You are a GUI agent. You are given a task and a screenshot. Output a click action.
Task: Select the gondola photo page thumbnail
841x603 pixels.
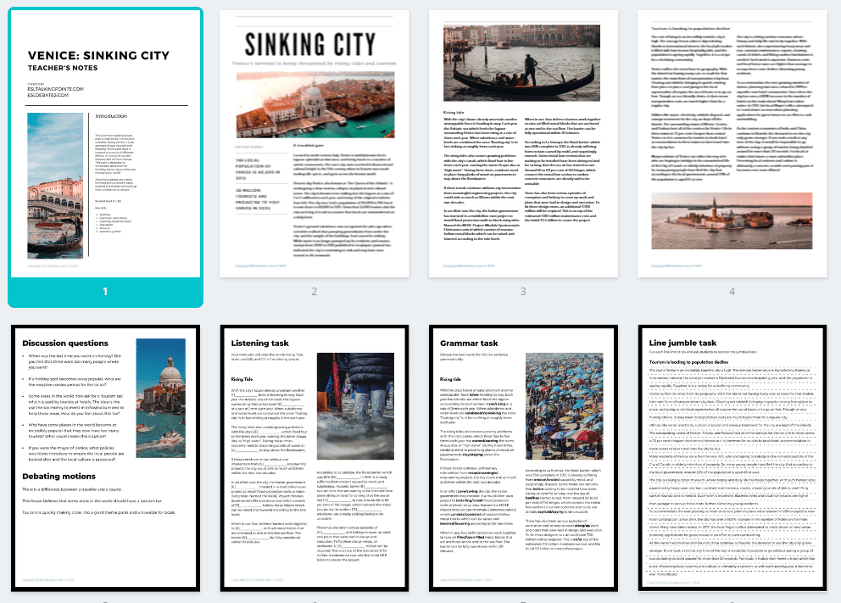[x=523, y=144]
